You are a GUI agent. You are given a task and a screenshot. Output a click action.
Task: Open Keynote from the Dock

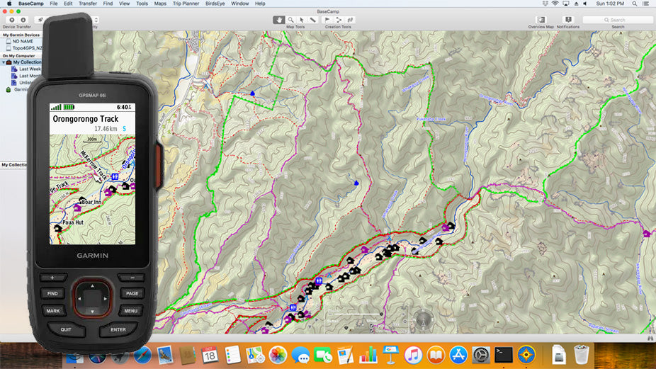(x=390, y=355)
